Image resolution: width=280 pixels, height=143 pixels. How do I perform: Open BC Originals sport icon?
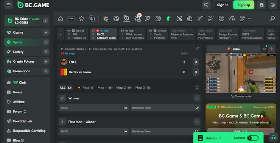point(127,19)
